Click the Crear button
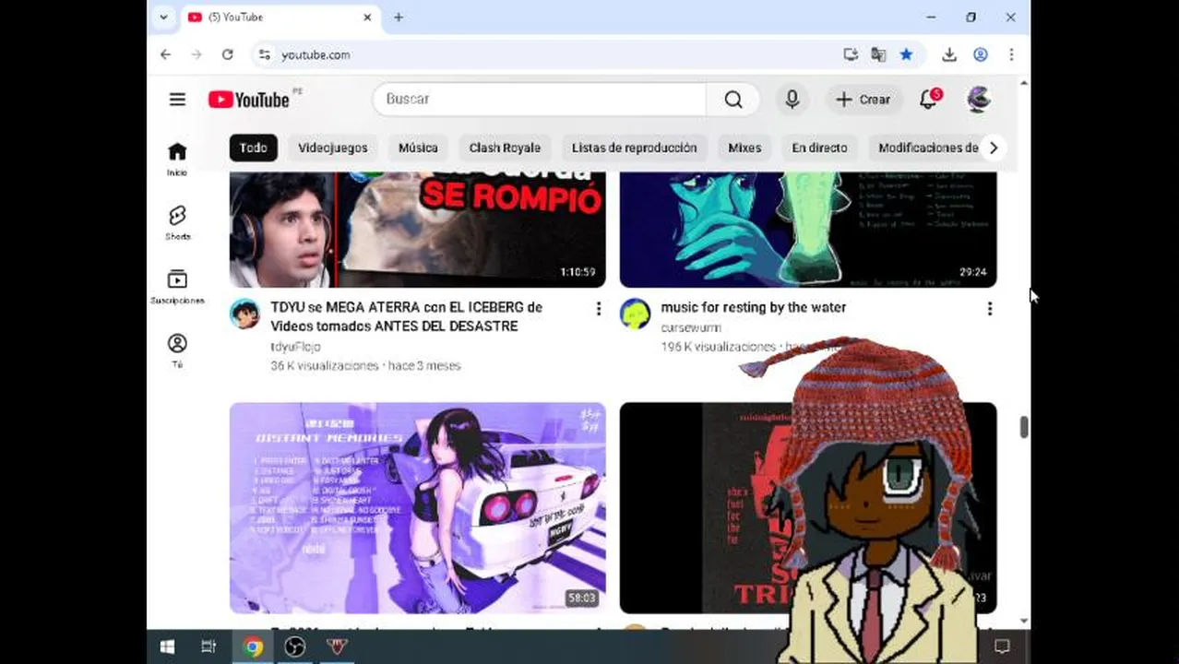The height and width of the screenshot is (664, 1179). (x=863, y=100)
